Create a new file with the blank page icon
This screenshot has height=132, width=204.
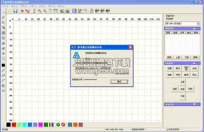pyautogui.click(x=5, y=11)
